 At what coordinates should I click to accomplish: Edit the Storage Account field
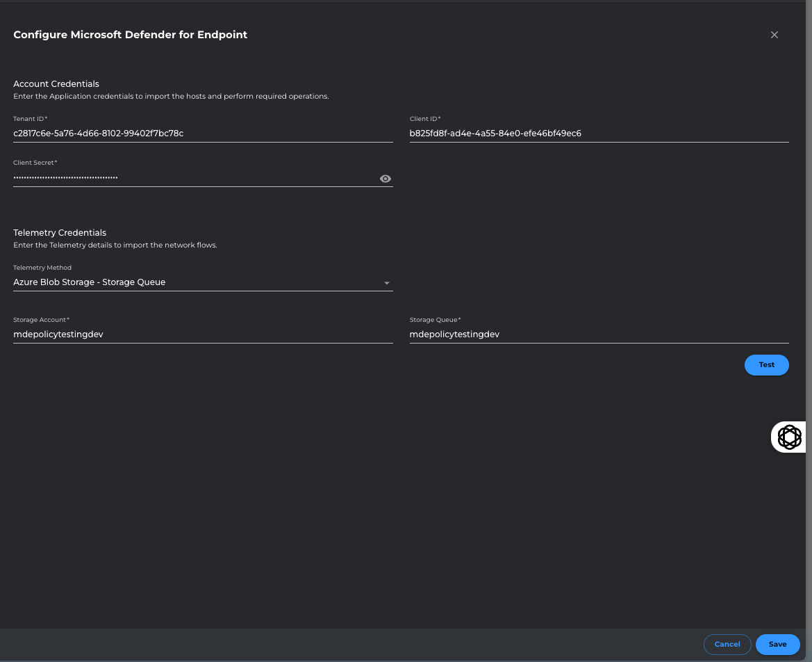coord(201,334)
